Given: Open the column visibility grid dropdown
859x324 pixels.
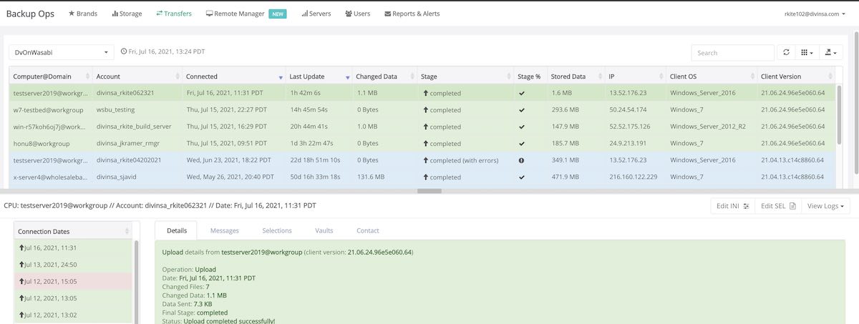Looking at the screenshot, I should tap(807, 52).
